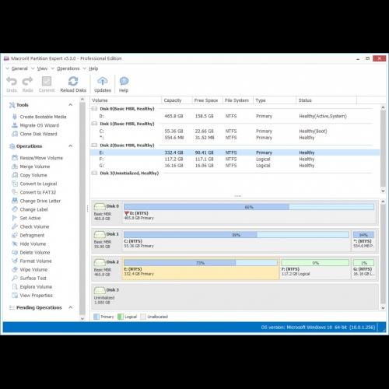This screenshot has height=389, width=389.
Task: Select volume C: row in list
Action: [235, 131]
